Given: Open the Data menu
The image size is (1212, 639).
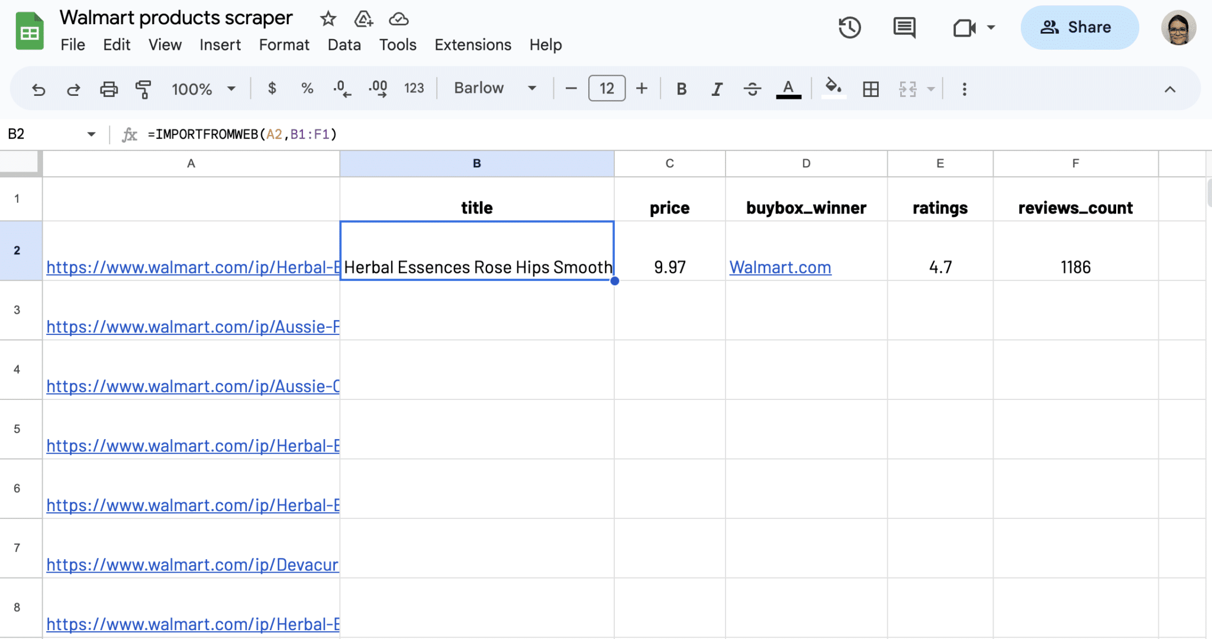Looking at the screenshot, I should tap(344, 44).
